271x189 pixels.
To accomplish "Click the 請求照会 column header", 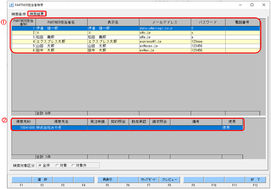I will click(160, 122).
